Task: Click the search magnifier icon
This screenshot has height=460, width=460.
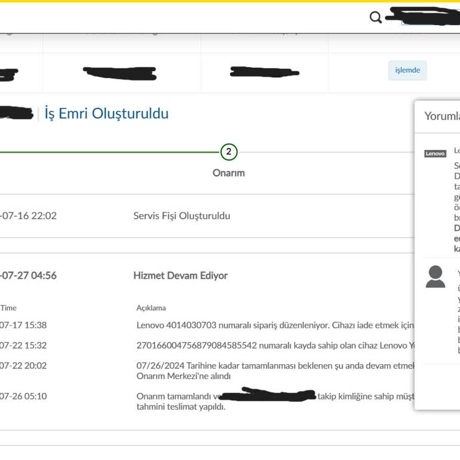Action: point(376,17)
